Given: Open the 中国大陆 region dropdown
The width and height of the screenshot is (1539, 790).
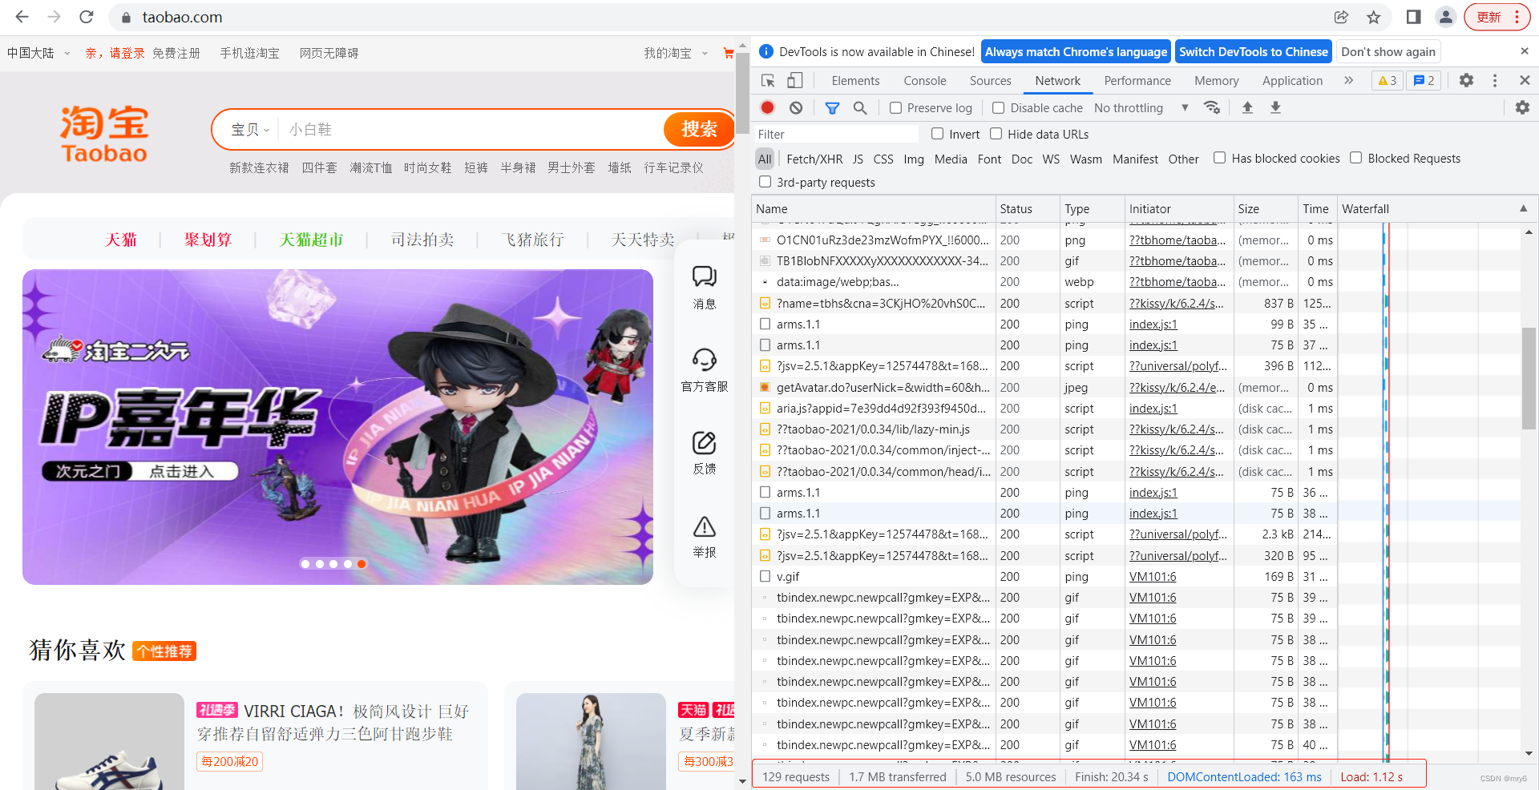Looking at the screenshot, I should tap(38, 53).
